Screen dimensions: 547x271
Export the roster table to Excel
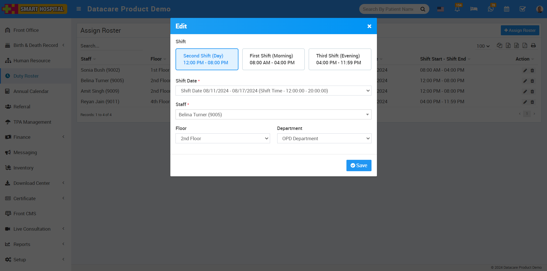click(x=508, y=45)
